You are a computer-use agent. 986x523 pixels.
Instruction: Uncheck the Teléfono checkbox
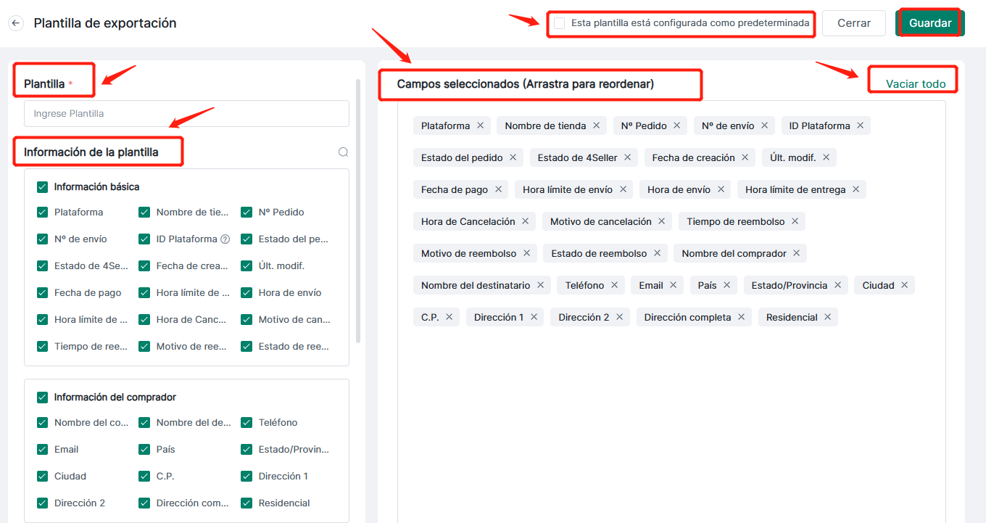246,422
